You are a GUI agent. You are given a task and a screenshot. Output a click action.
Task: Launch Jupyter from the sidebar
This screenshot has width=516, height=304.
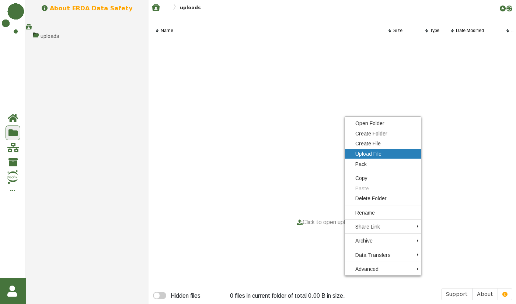tap(13, 177)
